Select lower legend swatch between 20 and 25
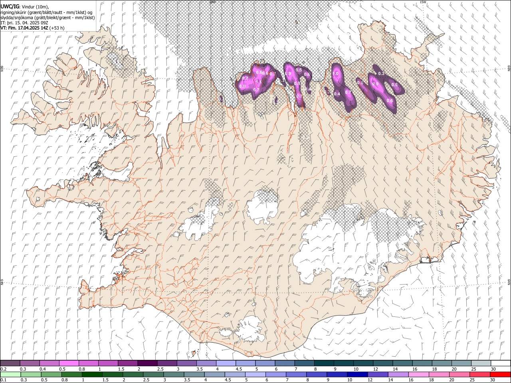Image resolution: width=511 pixels, height=383 pixels. 460,374
